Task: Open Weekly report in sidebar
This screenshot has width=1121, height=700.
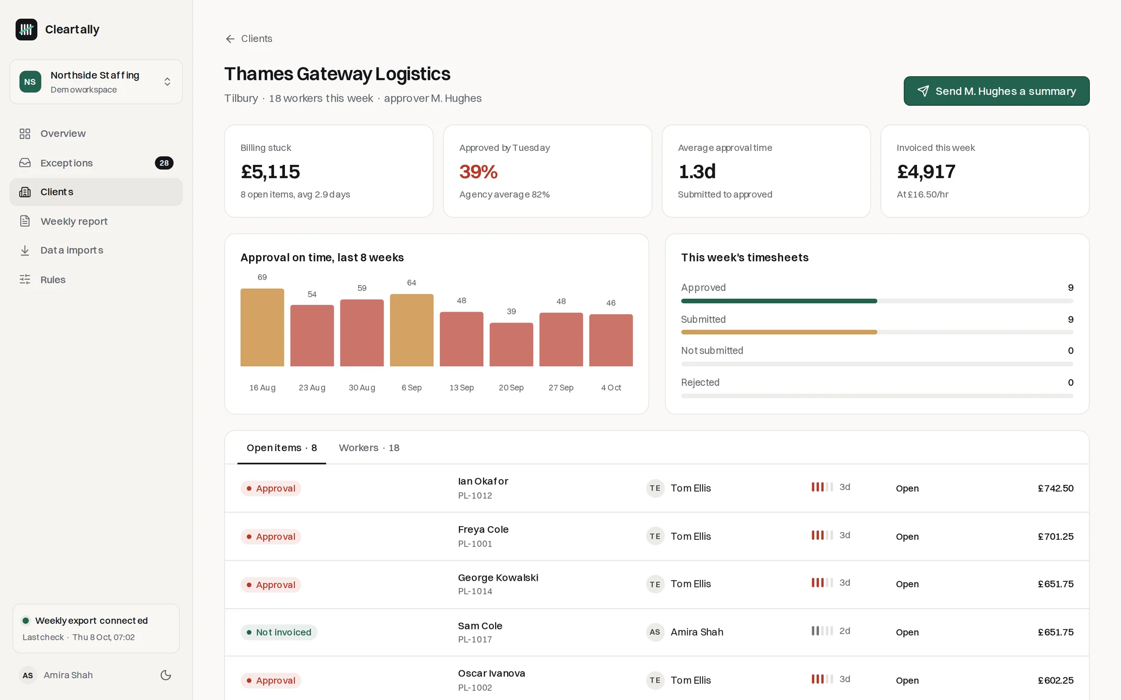Action: (x=96, y=221)
